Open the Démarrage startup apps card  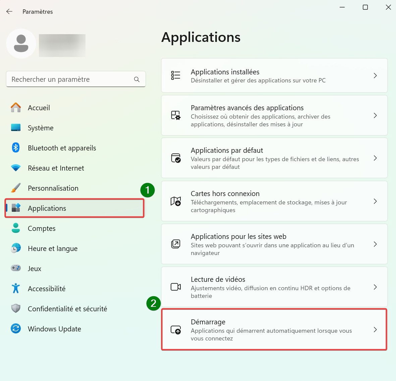pos(274,329)
